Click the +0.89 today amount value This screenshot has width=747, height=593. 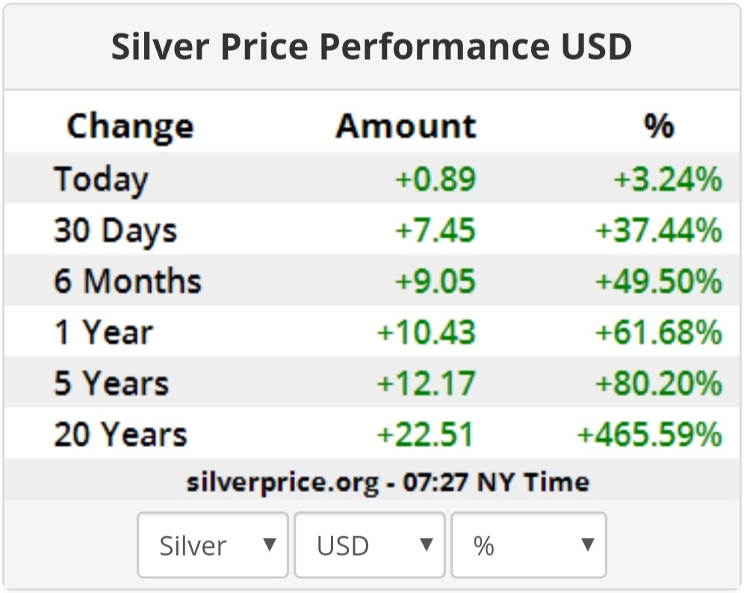point(436,179)
